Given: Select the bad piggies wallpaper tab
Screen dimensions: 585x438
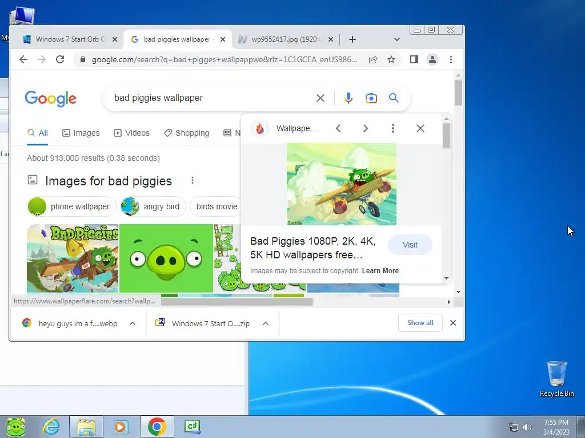Looking at the screenshot, I should coord(177,39).
